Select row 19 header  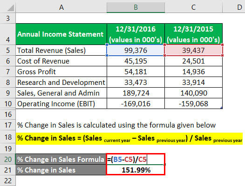coord(8,148)
